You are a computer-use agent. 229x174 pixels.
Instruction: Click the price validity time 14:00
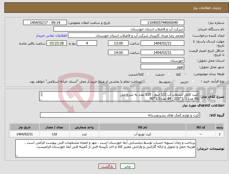coord(118,52)
